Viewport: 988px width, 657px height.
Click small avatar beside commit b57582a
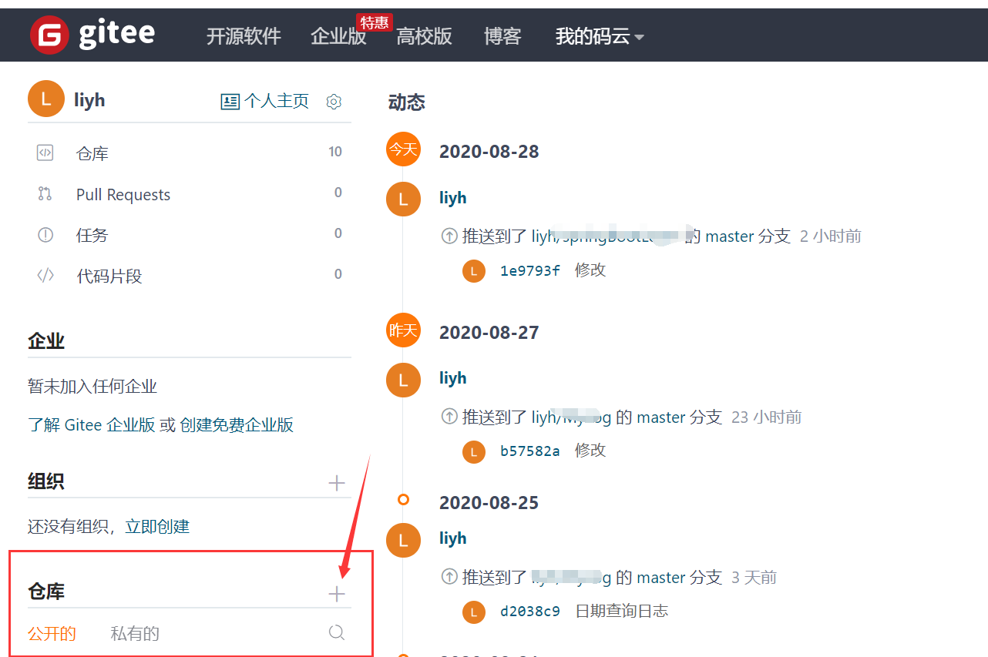coord(474,451)
